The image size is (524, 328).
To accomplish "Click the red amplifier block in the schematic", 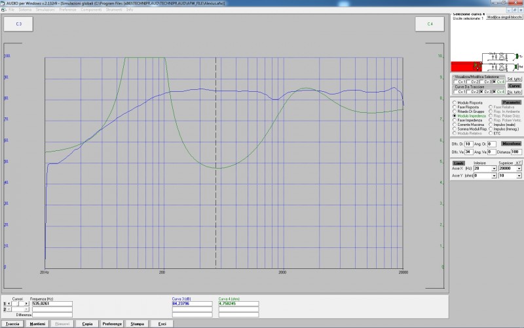I will 466,66.
